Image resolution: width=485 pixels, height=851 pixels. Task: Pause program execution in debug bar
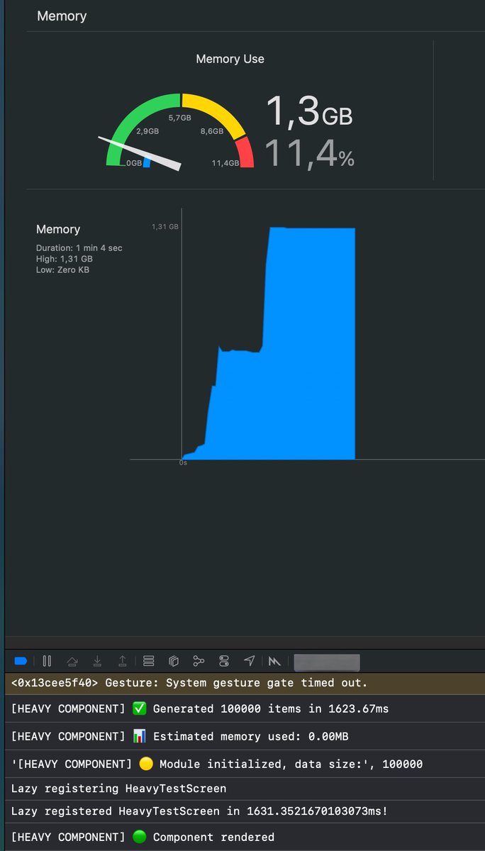click(47, 661)
